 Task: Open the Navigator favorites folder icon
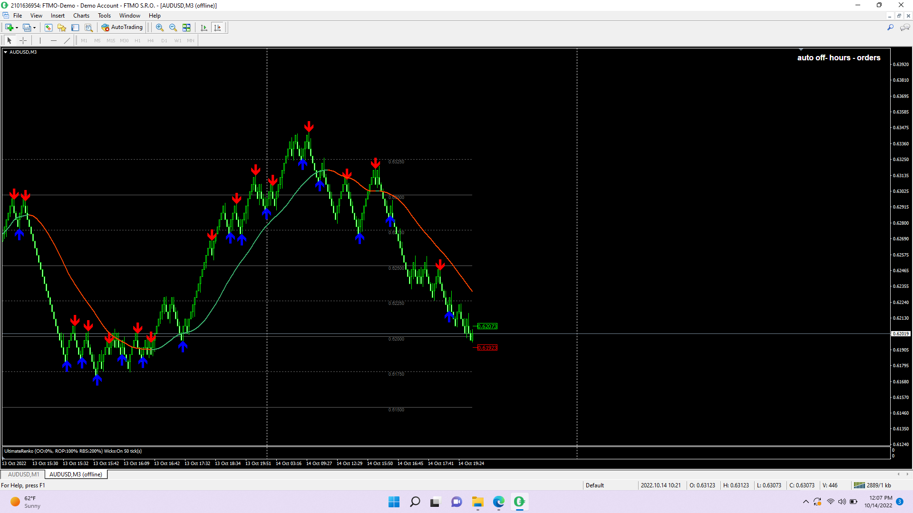pyautogui.click(x=62, y=28)
